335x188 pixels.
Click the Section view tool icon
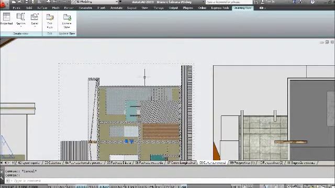point(21,17)
